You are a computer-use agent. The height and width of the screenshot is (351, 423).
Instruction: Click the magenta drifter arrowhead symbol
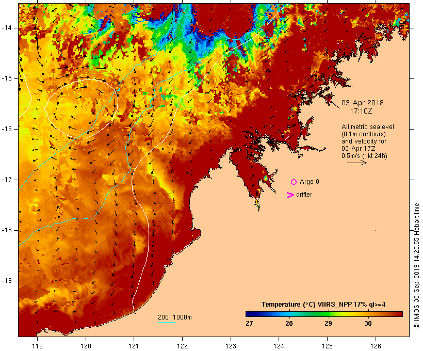click(290, 195)
